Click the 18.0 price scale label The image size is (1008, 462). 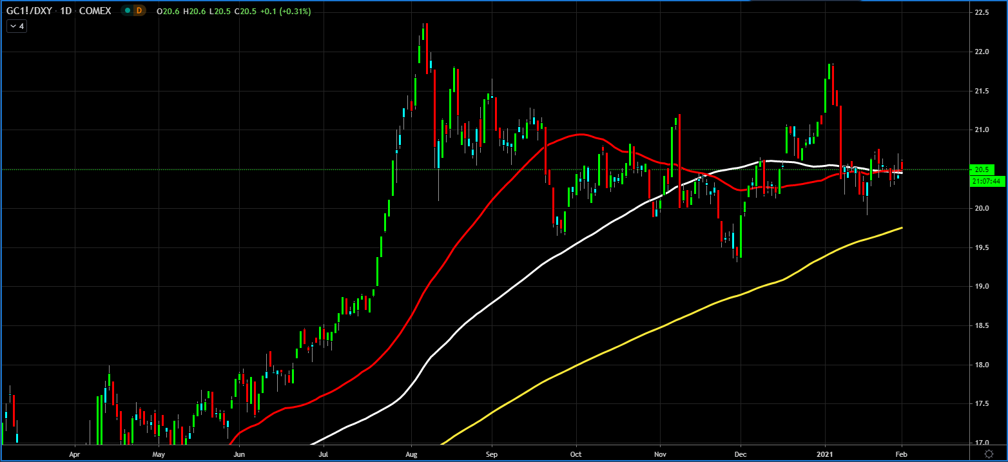pos(982,365)
